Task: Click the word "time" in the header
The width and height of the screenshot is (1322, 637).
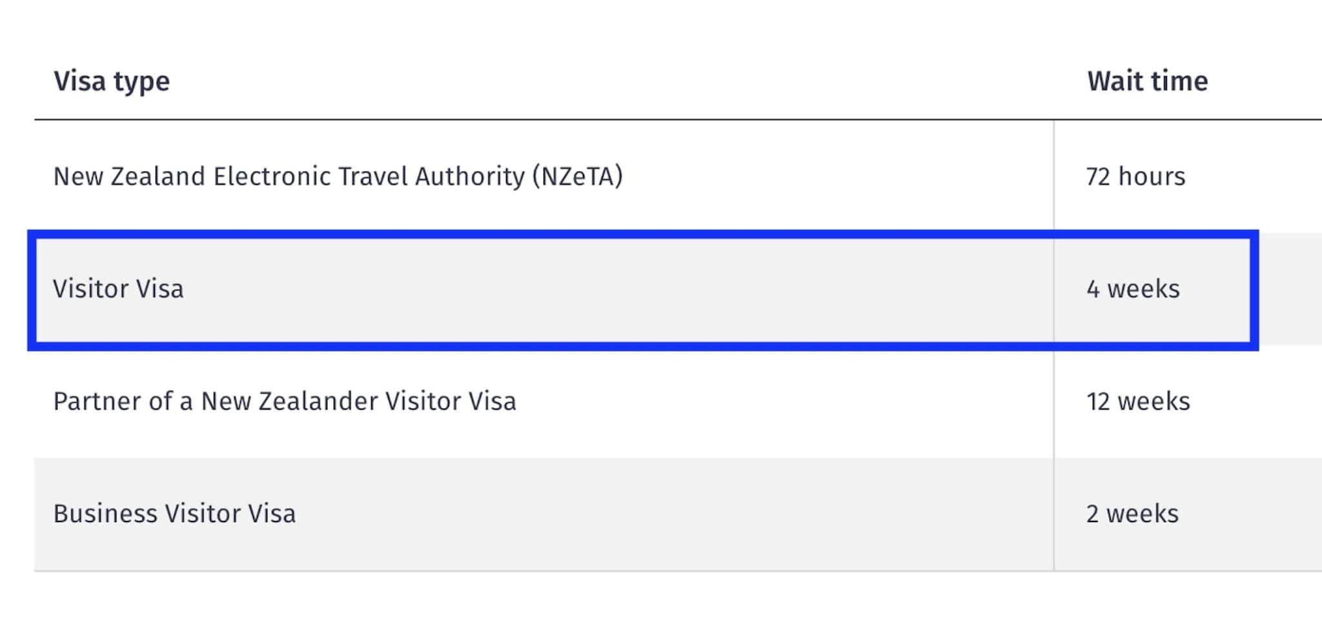Action: (1182, 81)
